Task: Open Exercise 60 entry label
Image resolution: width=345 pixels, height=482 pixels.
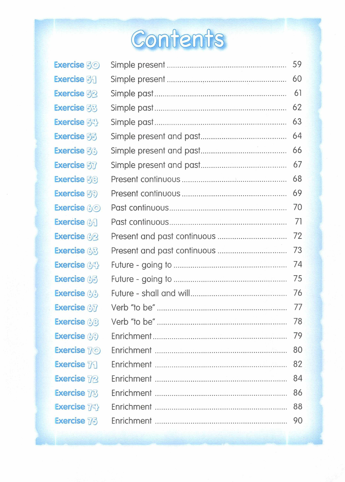Action: tap(77, 208)
